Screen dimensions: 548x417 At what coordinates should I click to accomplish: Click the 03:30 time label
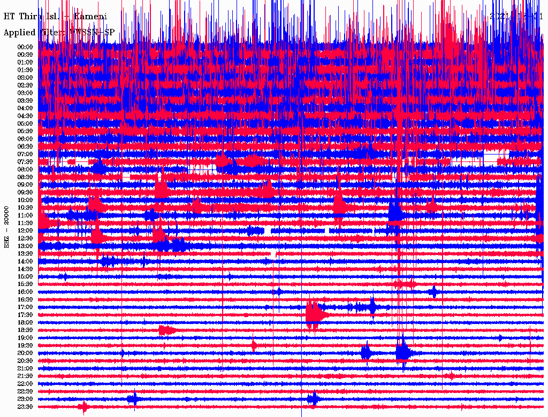tap(25, 101)
